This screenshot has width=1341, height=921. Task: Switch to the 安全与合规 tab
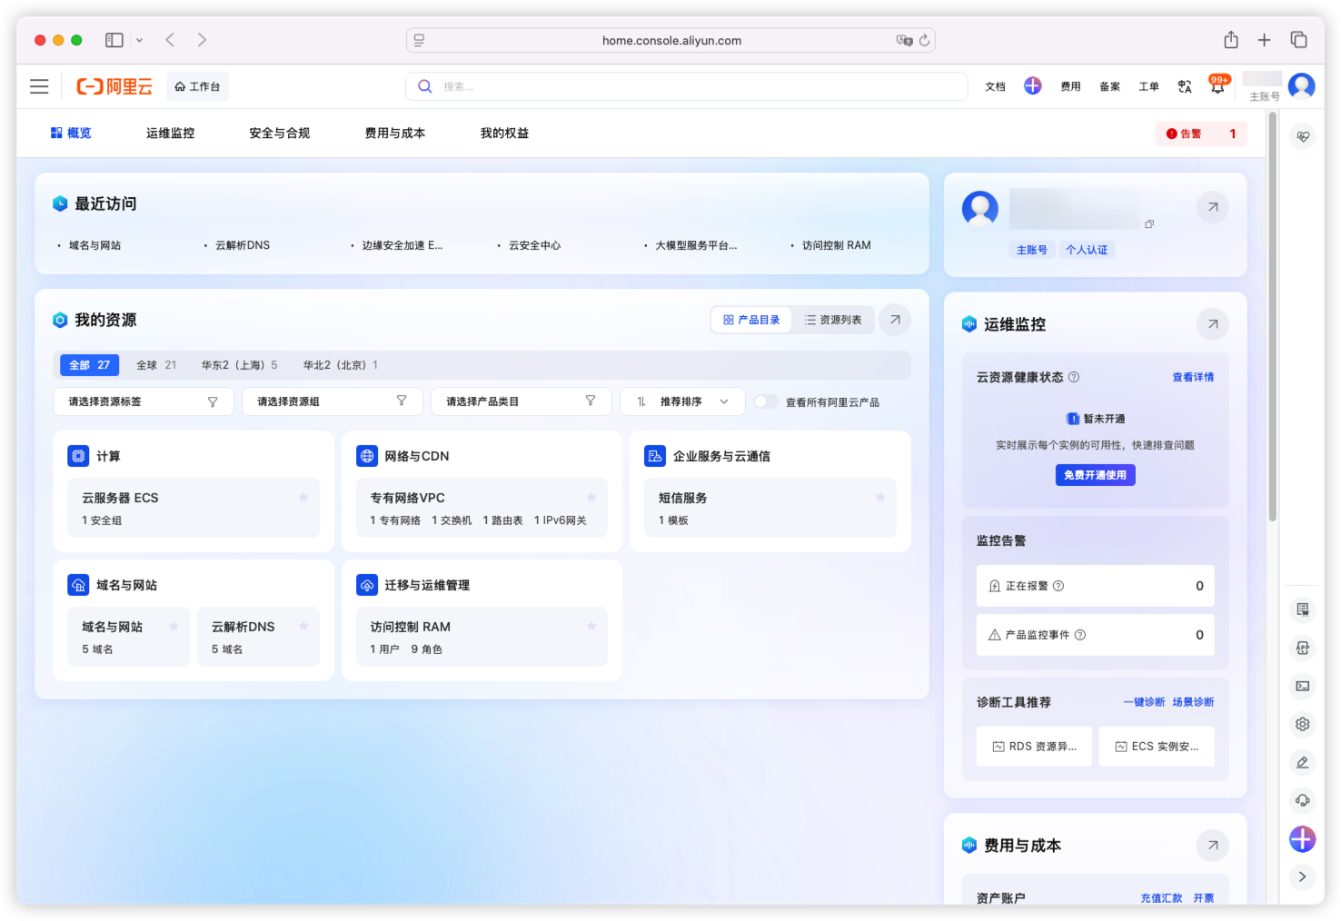point(280,133)
